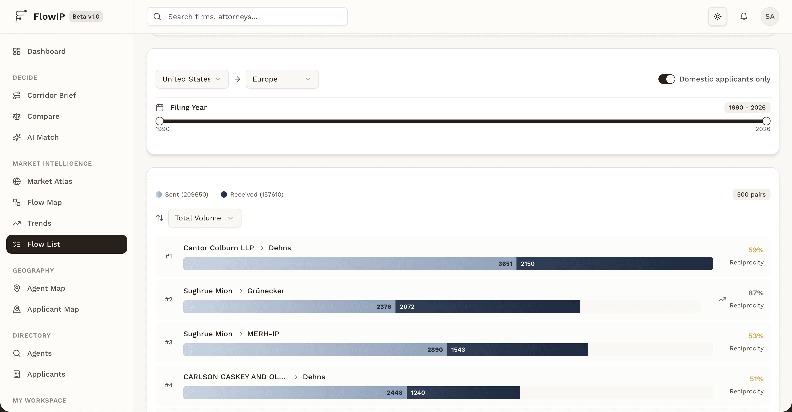
Task: Grab the 1990 filing year slider handle
Action: 159,121
